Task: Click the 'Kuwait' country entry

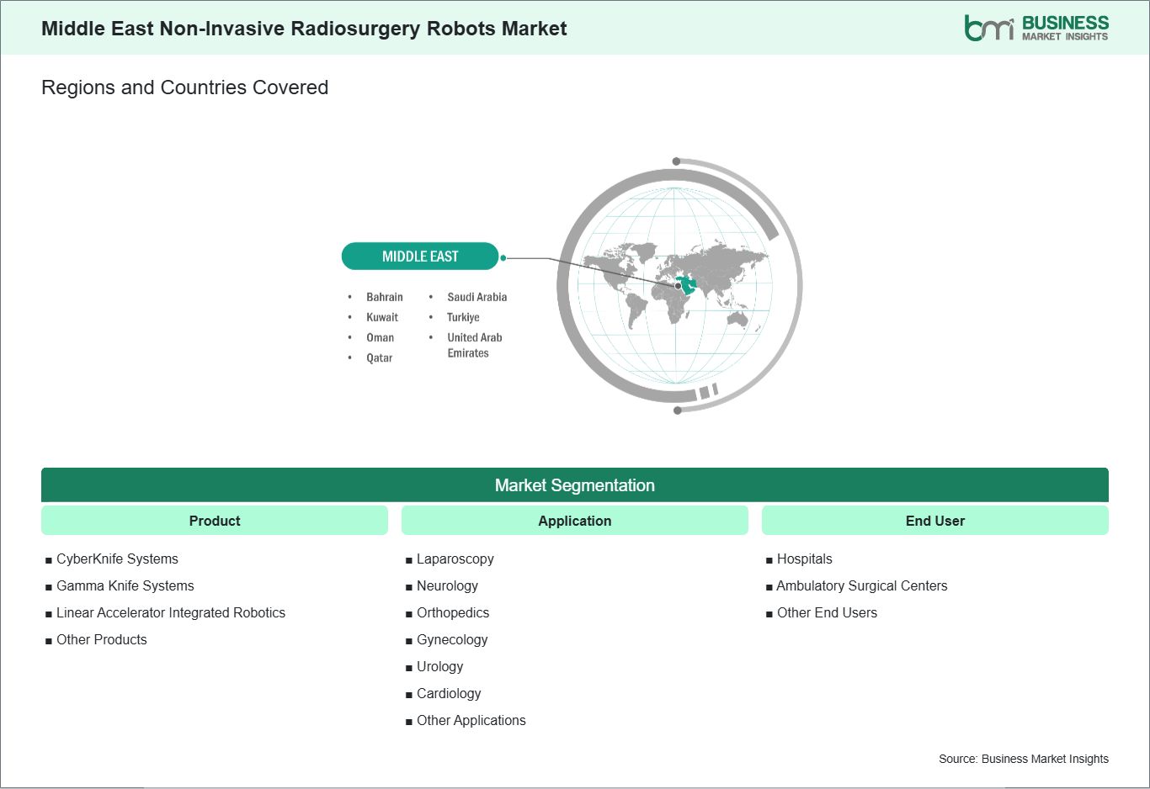Action: pos(382,317)
